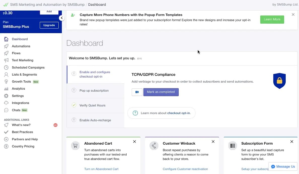Click the Mark as completed button
The image size is (299, 174).
(x=161, y=92)
